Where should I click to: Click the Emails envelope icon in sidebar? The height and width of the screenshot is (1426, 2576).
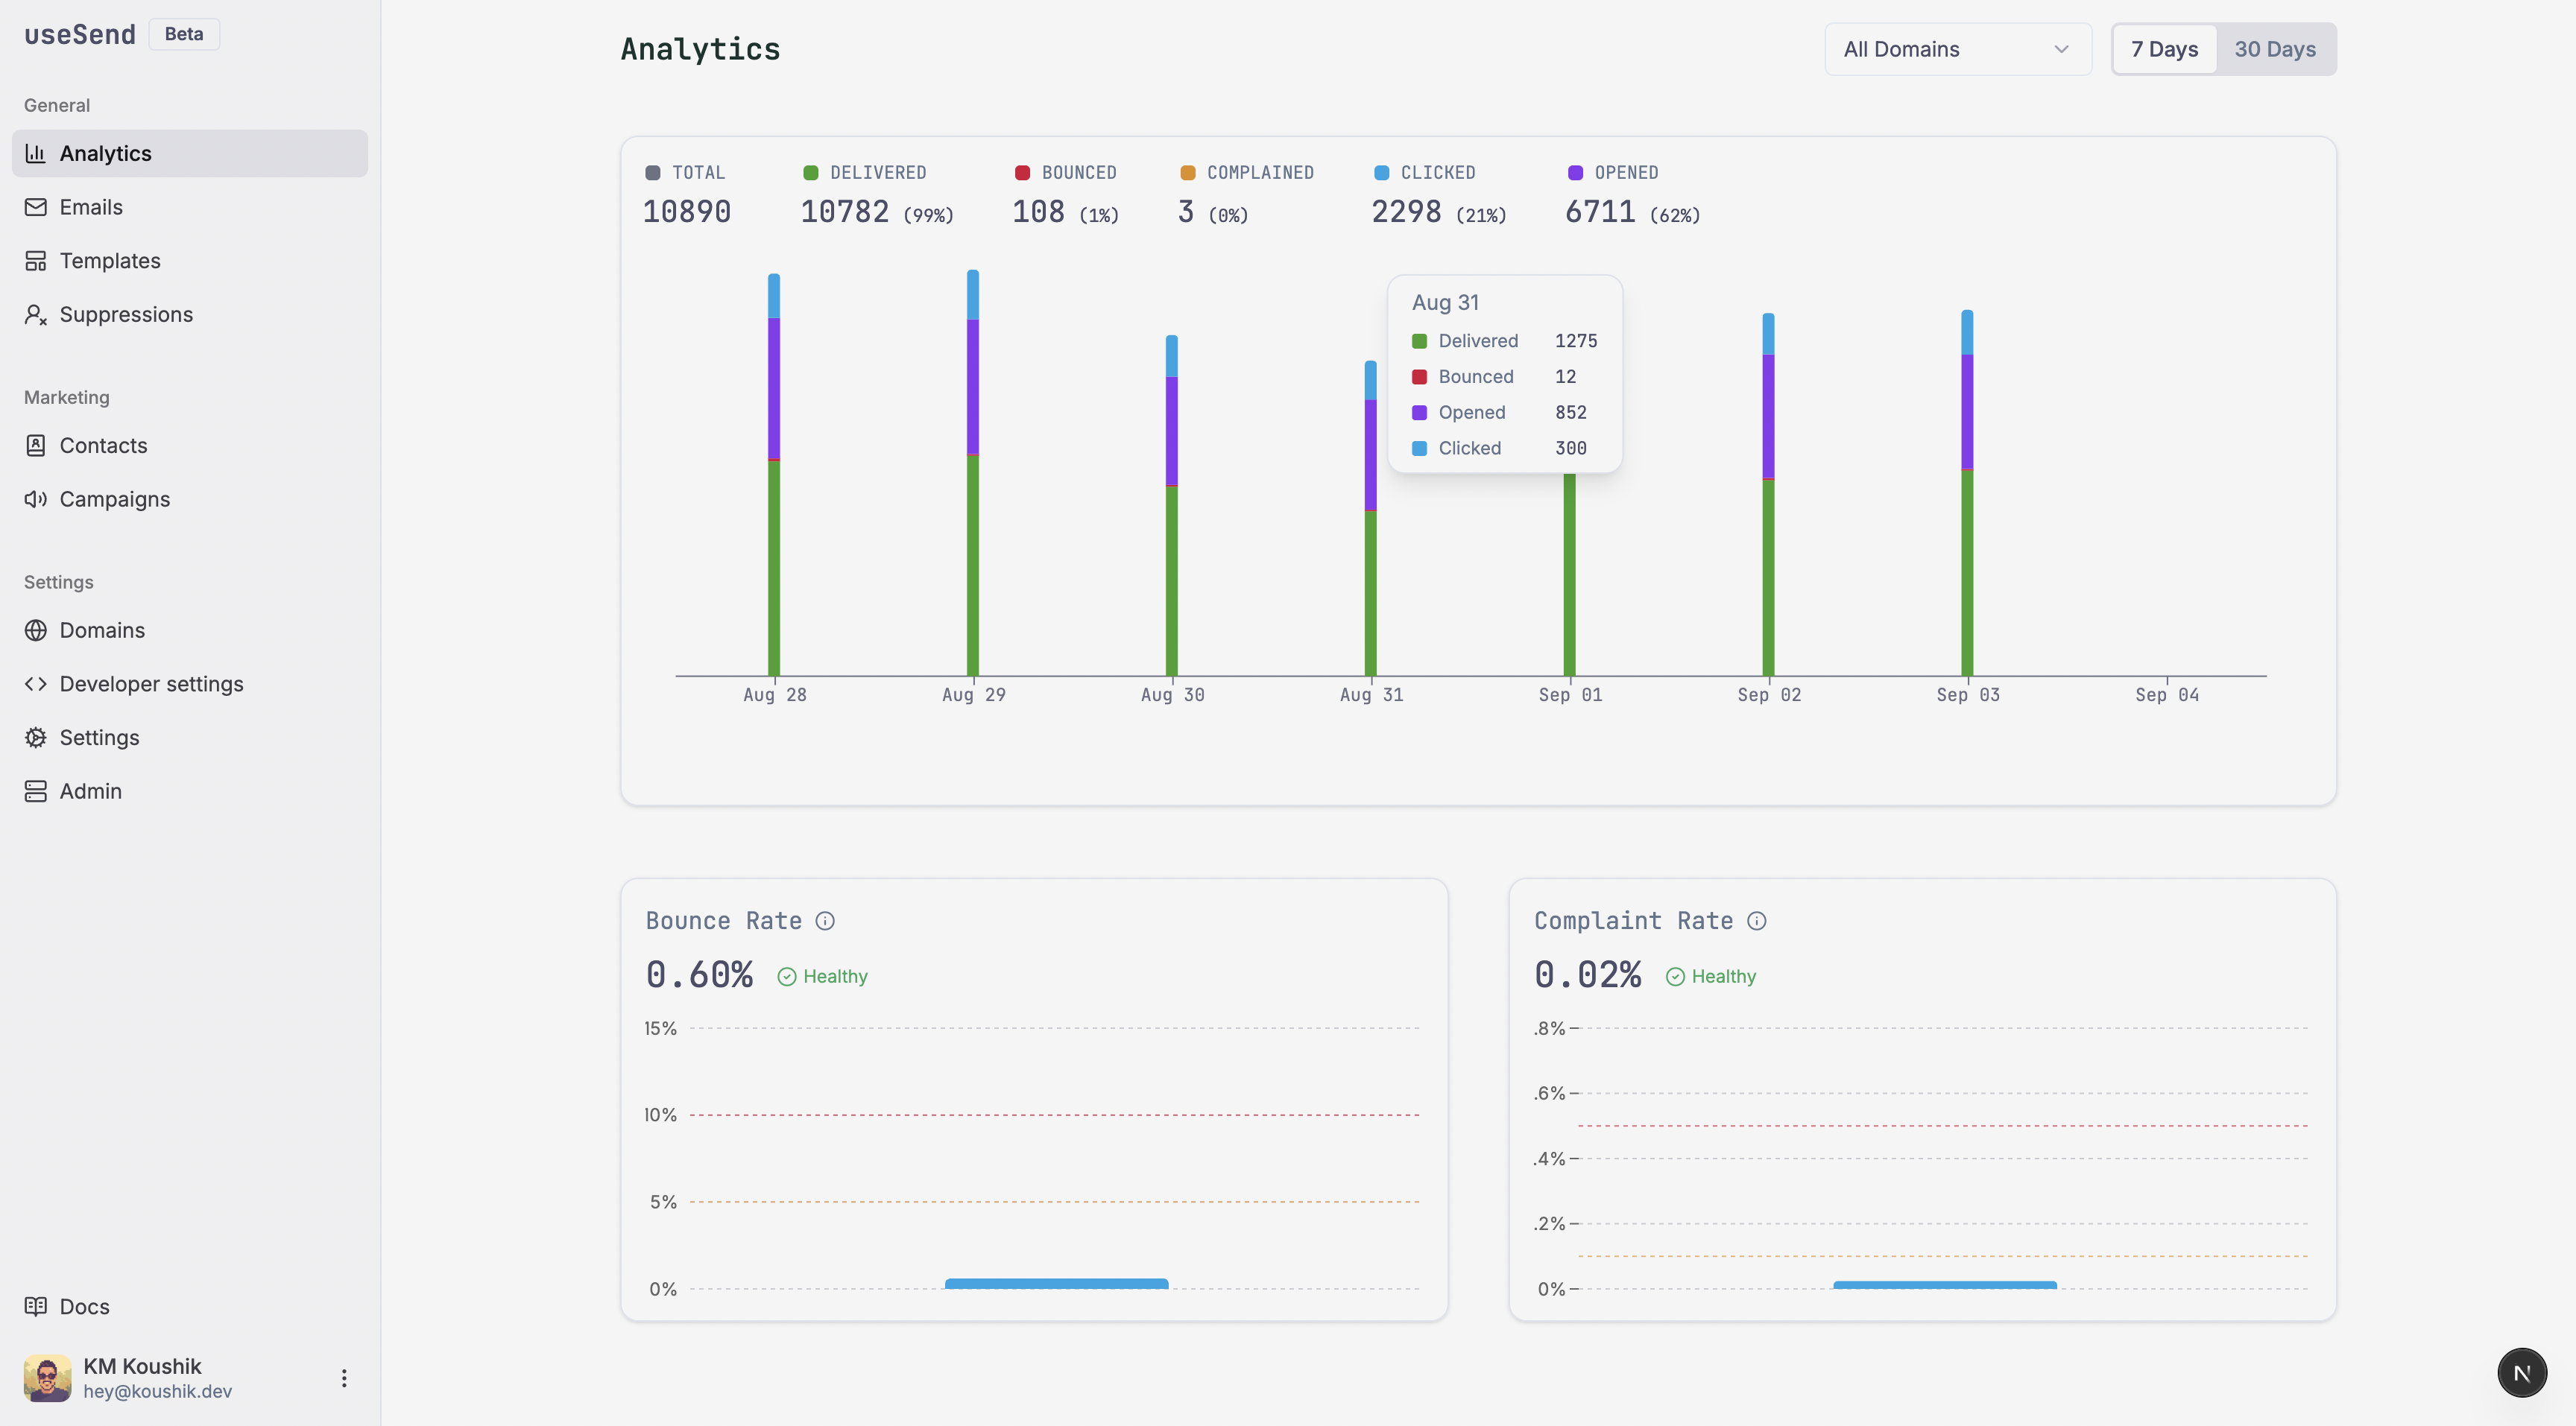point(36,207)
